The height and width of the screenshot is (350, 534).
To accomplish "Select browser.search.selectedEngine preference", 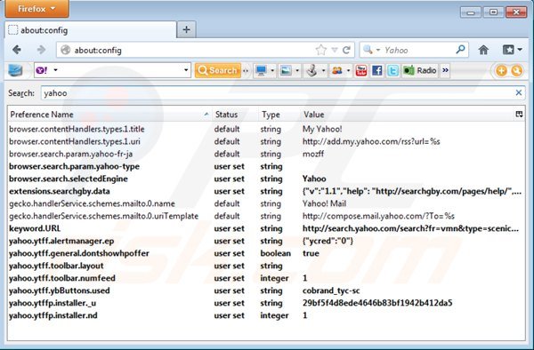I will [x=266, y=179].
